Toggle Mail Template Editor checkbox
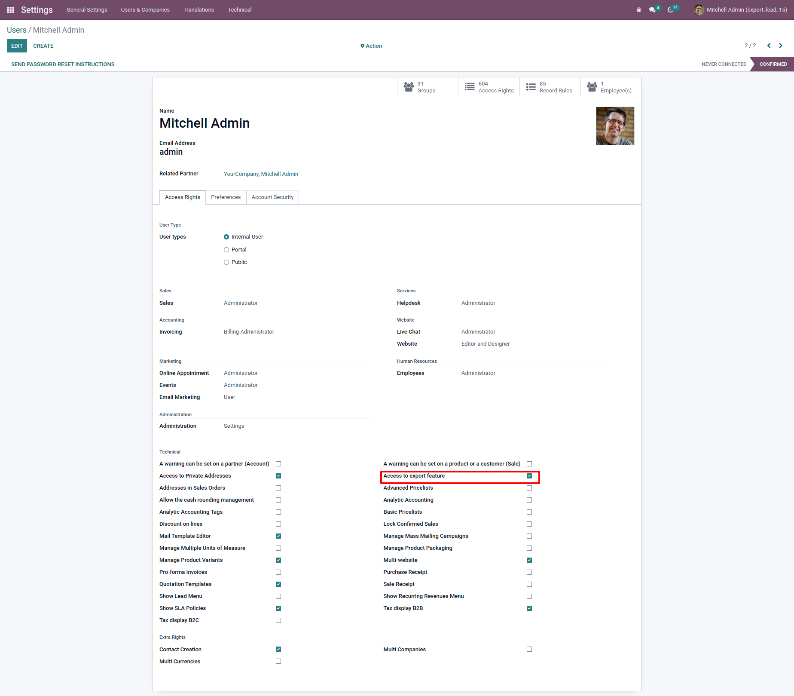The width and height of the screenshot is (794, 696). click(278, 536)
